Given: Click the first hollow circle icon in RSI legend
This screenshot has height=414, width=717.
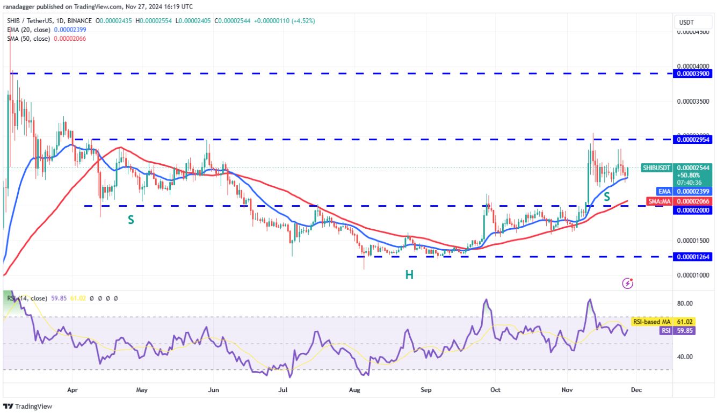Looking at the screenshot, I should click(x=91, y=298).
